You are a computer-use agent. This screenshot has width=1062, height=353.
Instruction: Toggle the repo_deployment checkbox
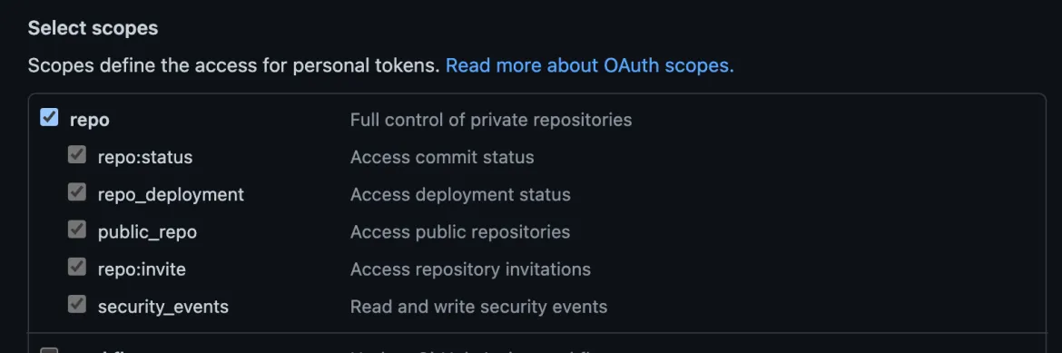point(77,192)
